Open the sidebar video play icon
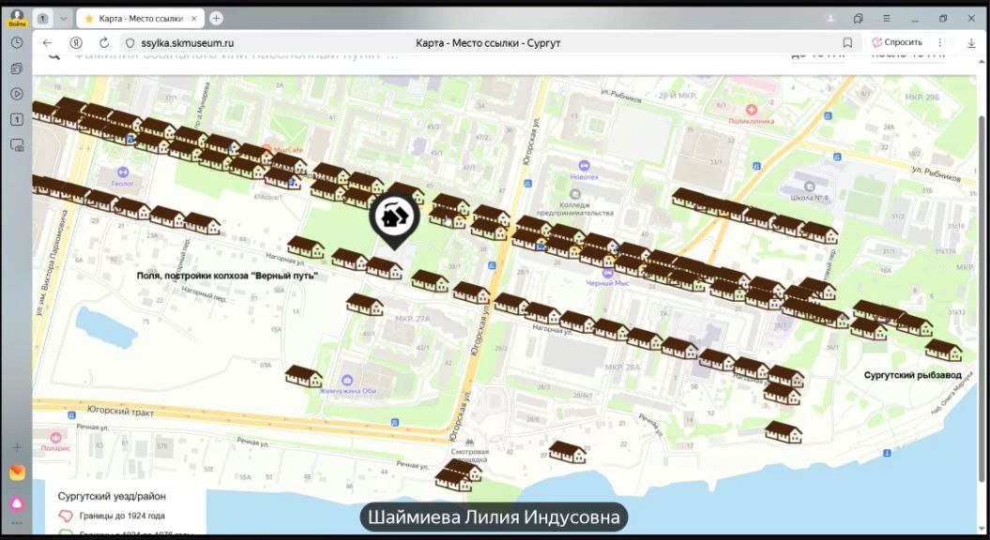 click(x=17, y=94)
